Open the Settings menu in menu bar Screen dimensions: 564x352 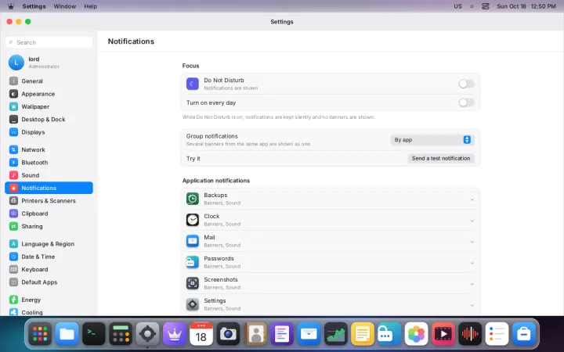pyautogui.click(x=34, y=6)
